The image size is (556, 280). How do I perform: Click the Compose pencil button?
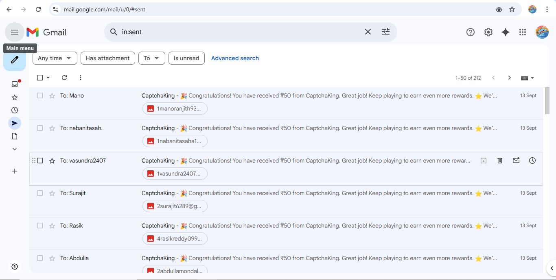coord(15,60)
